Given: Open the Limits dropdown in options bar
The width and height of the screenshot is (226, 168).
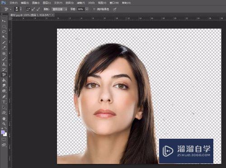Looking at the screenshot, I should point(60,9).
